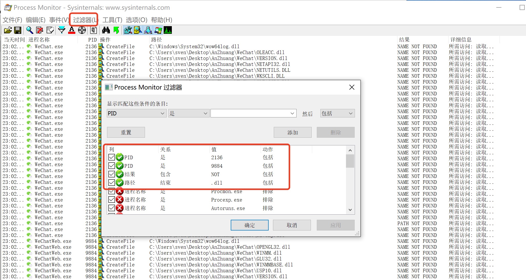
Task: Uncheck the 结果 包含 NOT filter checkbox
Action: point(111,174)
